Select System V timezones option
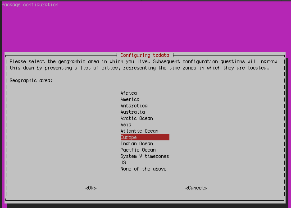291x208 pixels. tap(145, 156)
